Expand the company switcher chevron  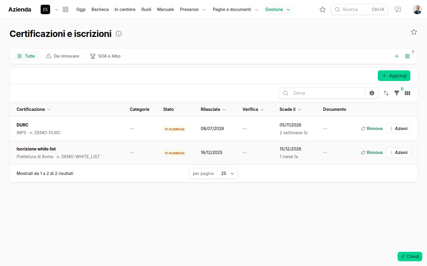tap(57, 9)
